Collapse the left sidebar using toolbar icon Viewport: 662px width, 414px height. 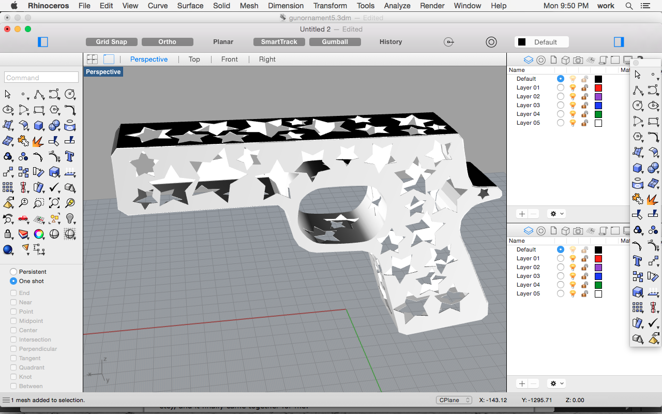[x=43, y=42]
